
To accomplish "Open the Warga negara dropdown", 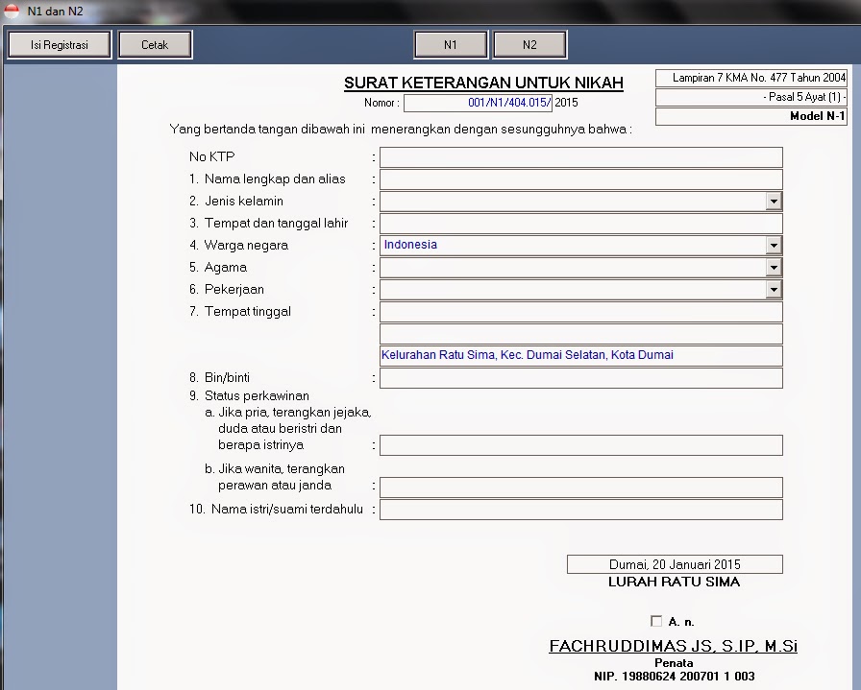I will pyautogui.click(x=774, y=245).
